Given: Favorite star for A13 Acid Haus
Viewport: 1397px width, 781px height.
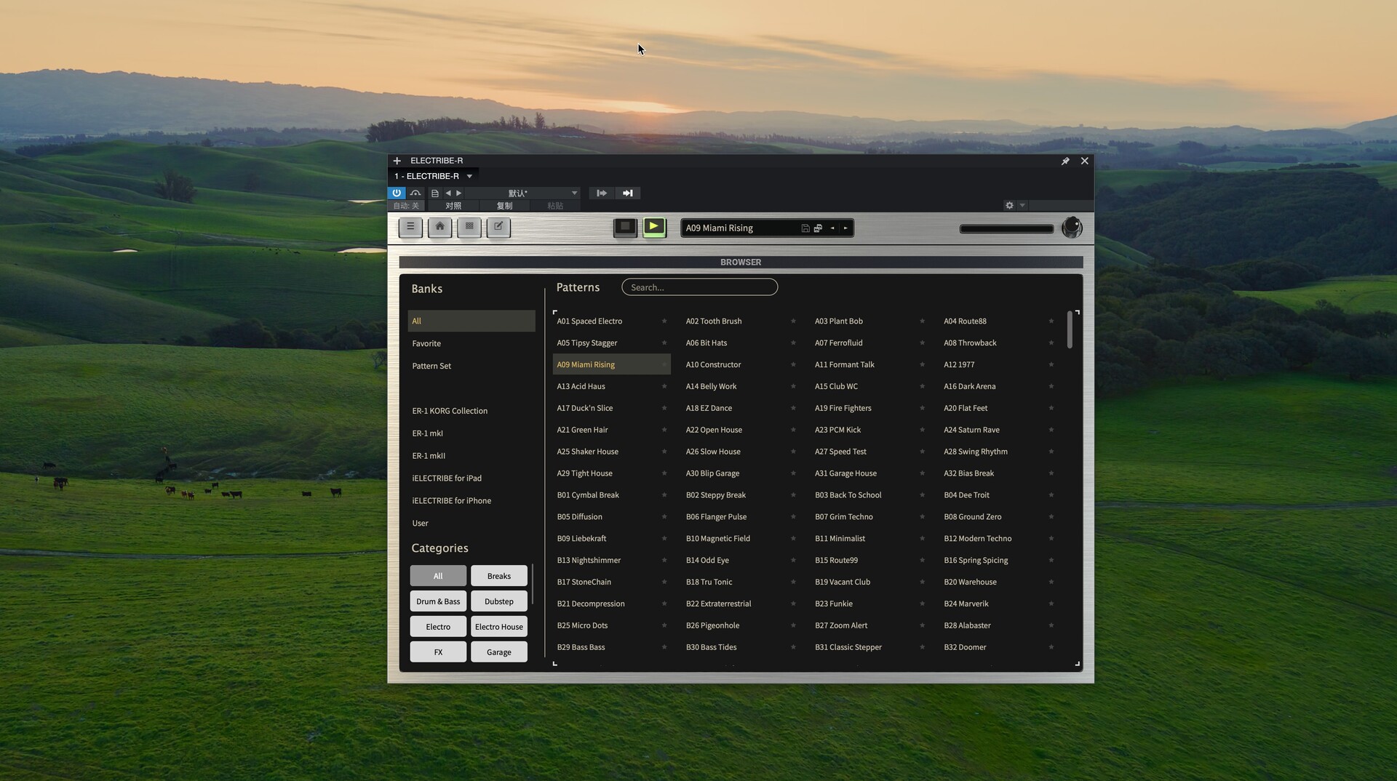Looking at the screenshot, I should [664, 386].
